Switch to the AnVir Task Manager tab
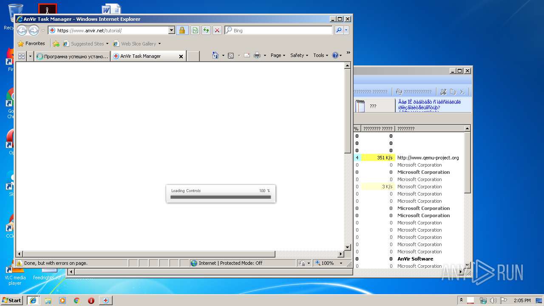The height and width of the screenshot is (306, 544). (x=144, y=56)
